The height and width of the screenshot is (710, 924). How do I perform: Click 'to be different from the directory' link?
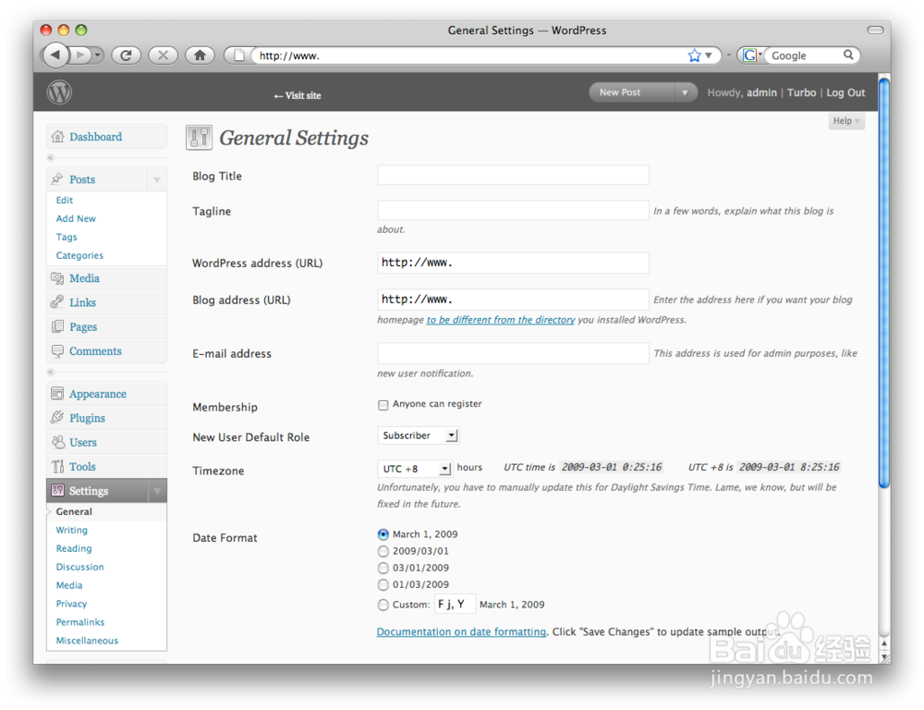(500, 320)
